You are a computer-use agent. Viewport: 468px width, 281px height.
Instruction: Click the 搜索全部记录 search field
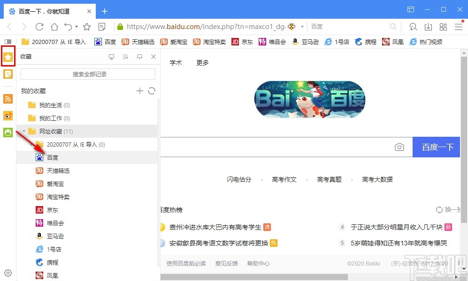[x=88, y=74]
